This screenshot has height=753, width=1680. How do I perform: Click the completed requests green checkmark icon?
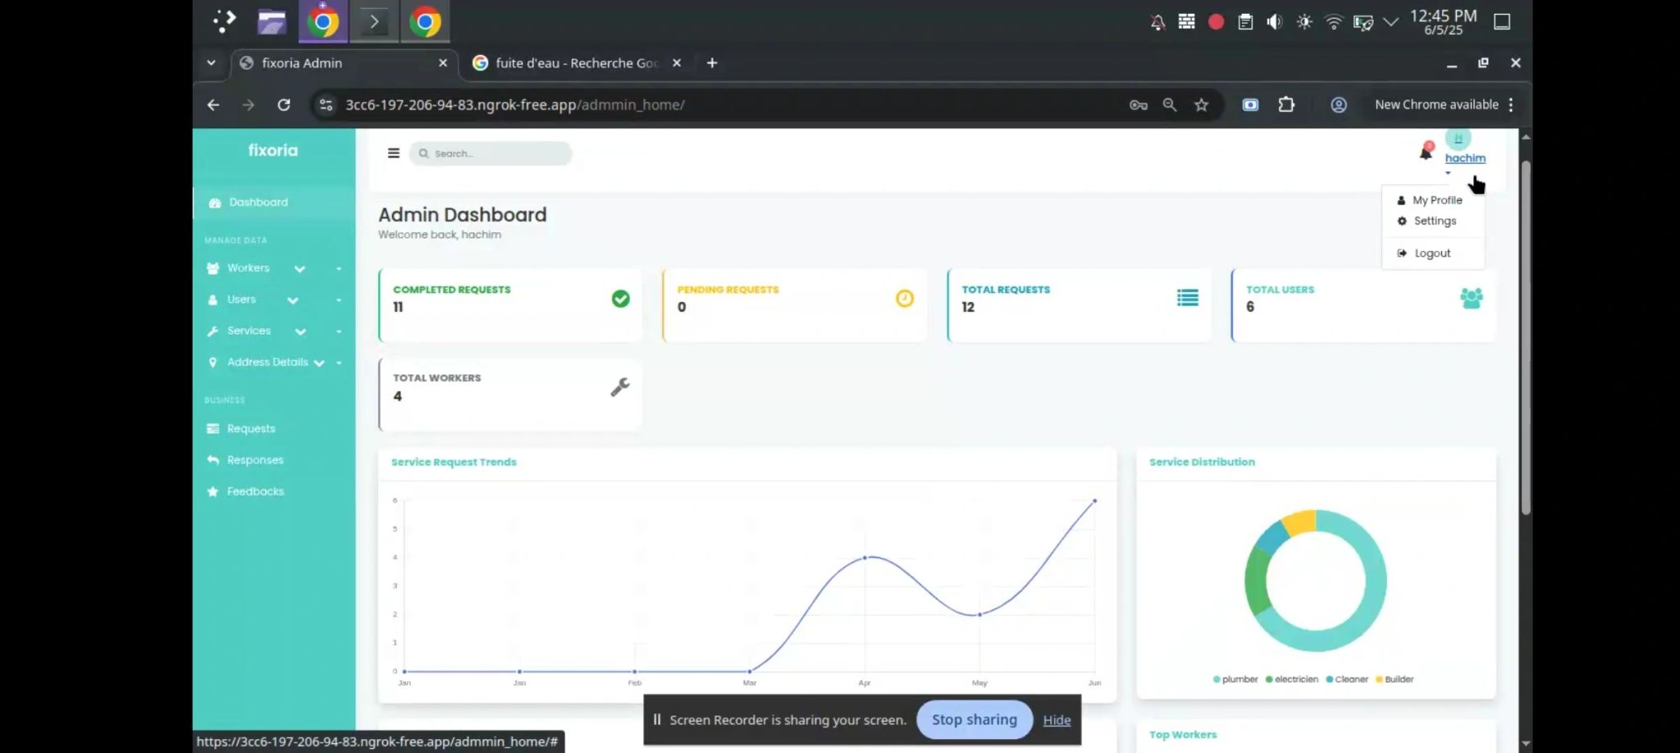coord(621,299)
